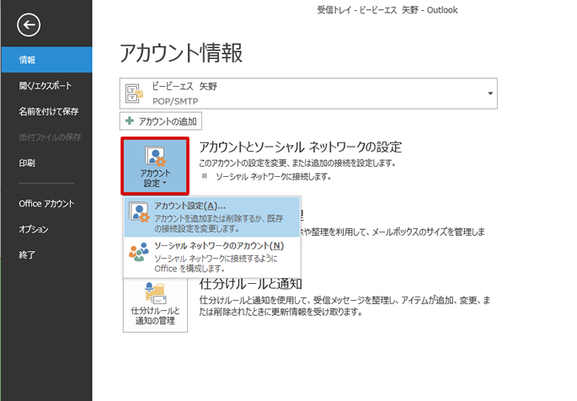The width and height of the screenshot is (577, 401).
Task: Click the アカウント設定 large person-gear icon
Action: 155,158
